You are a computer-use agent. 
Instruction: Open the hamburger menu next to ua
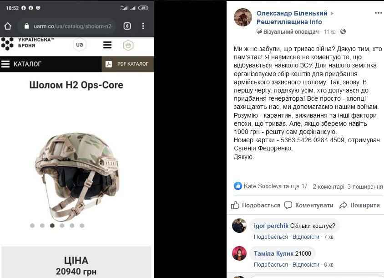pos(107,45)
